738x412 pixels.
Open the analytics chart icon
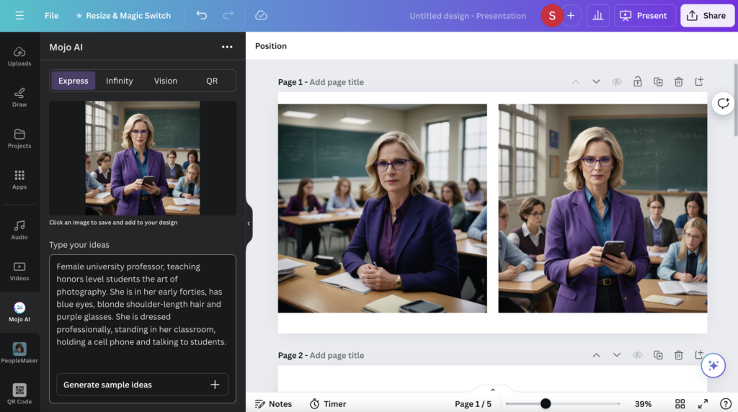597,16
